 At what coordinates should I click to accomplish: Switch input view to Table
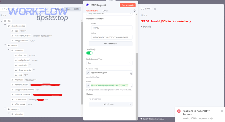[x=68, y=9]
